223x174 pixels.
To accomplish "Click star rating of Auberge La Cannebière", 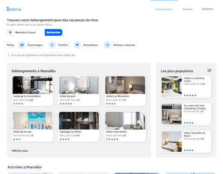I will 20,103.
